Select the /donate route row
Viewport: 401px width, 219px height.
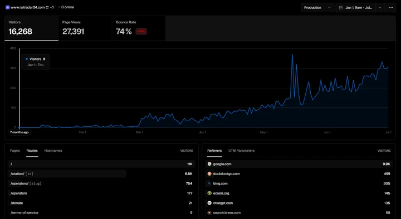101,203
